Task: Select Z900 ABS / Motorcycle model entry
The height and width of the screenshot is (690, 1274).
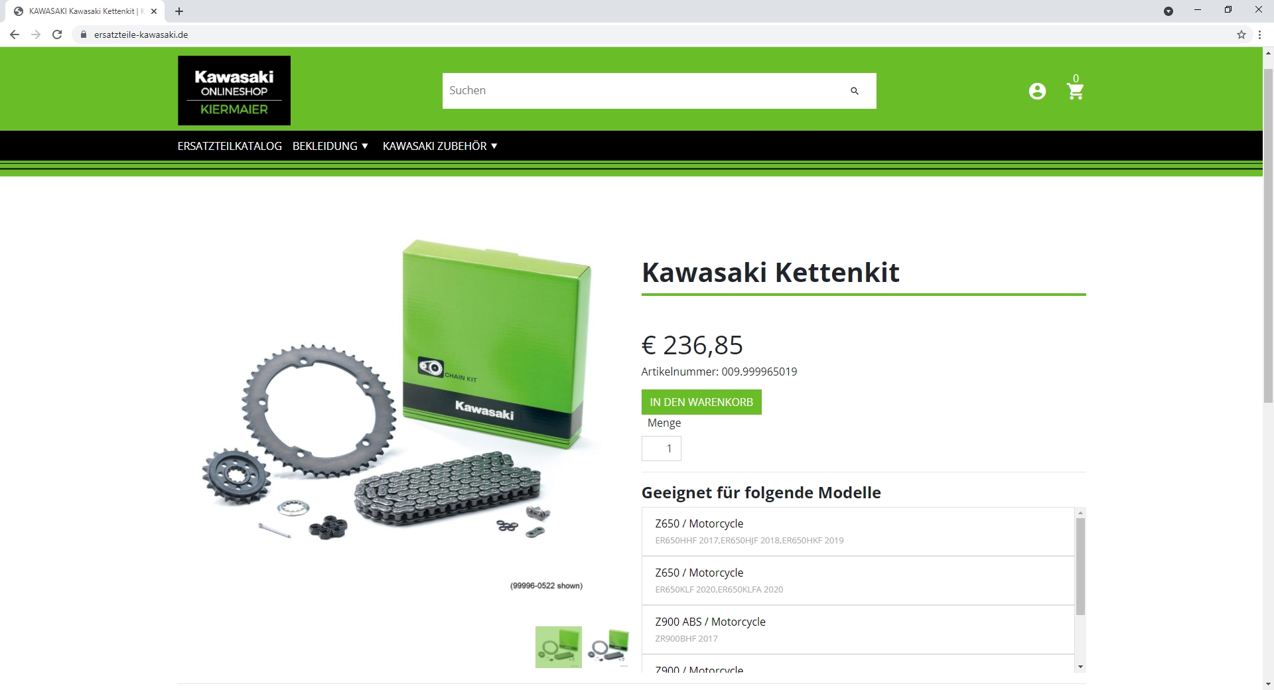Action: pos(858,630)
